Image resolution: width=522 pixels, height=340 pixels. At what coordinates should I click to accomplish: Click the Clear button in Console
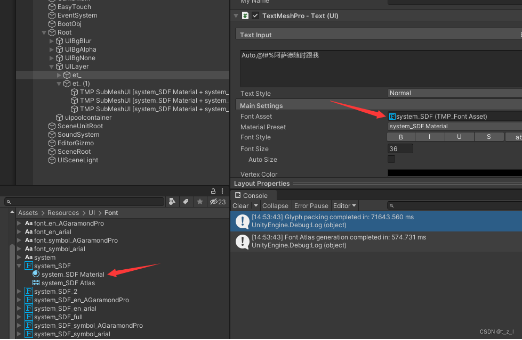click(x=240, y=206)
